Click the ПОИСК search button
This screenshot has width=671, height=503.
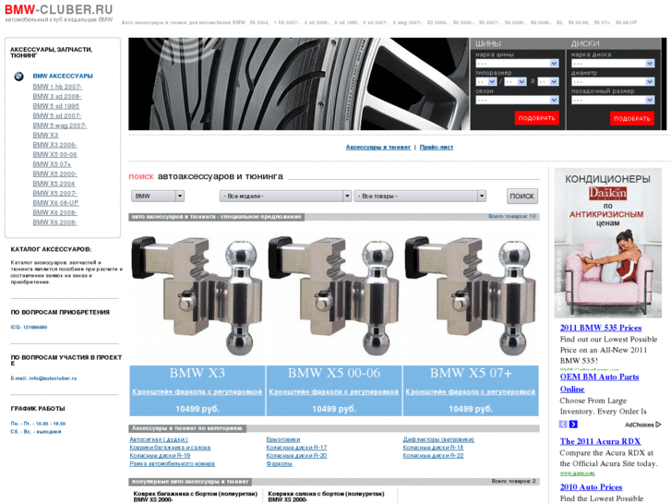[x=522, y=196]
